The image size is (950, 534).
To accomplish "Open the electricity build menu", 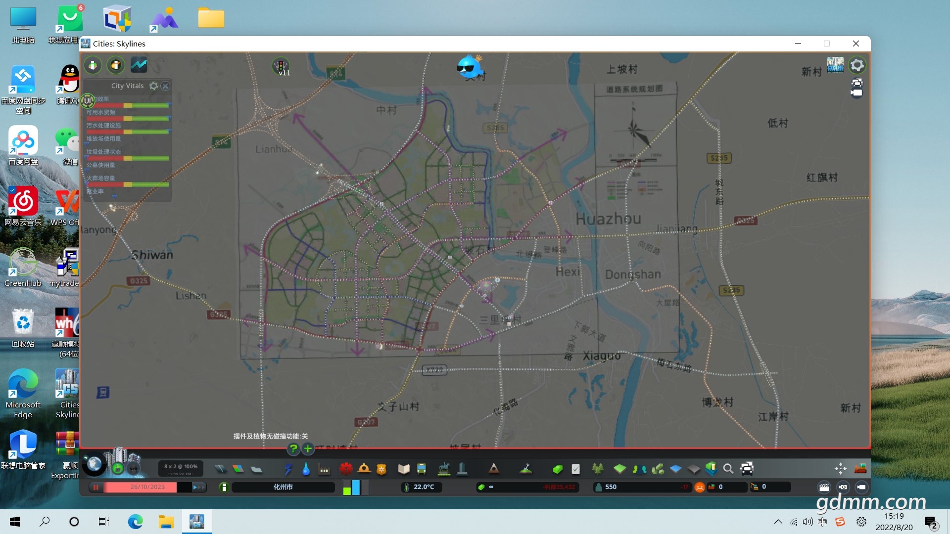I will [288, 469].
